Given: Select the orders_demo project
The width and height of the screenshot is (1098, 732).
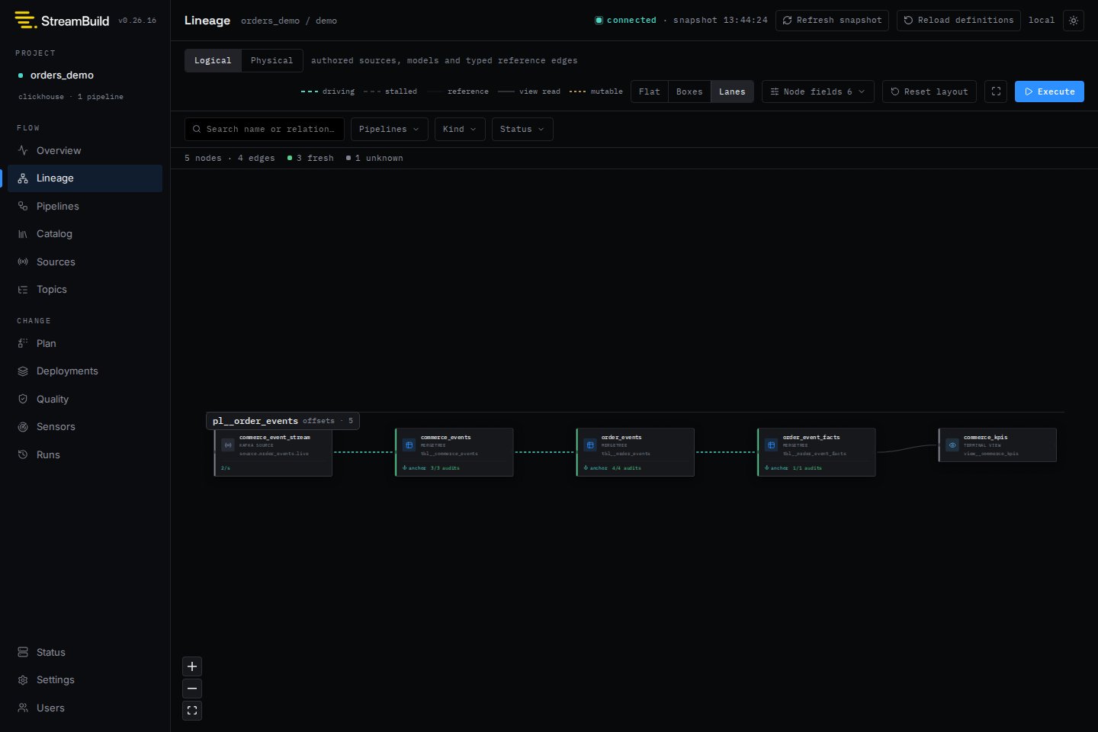Looking at the screenshot, I should [62, 75].
